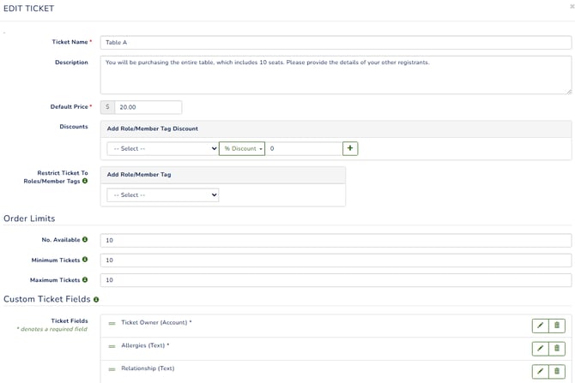This screenshot has width=575, height=383.
Task: Delete the Relationship (Text) field
Action: point(557,371)
